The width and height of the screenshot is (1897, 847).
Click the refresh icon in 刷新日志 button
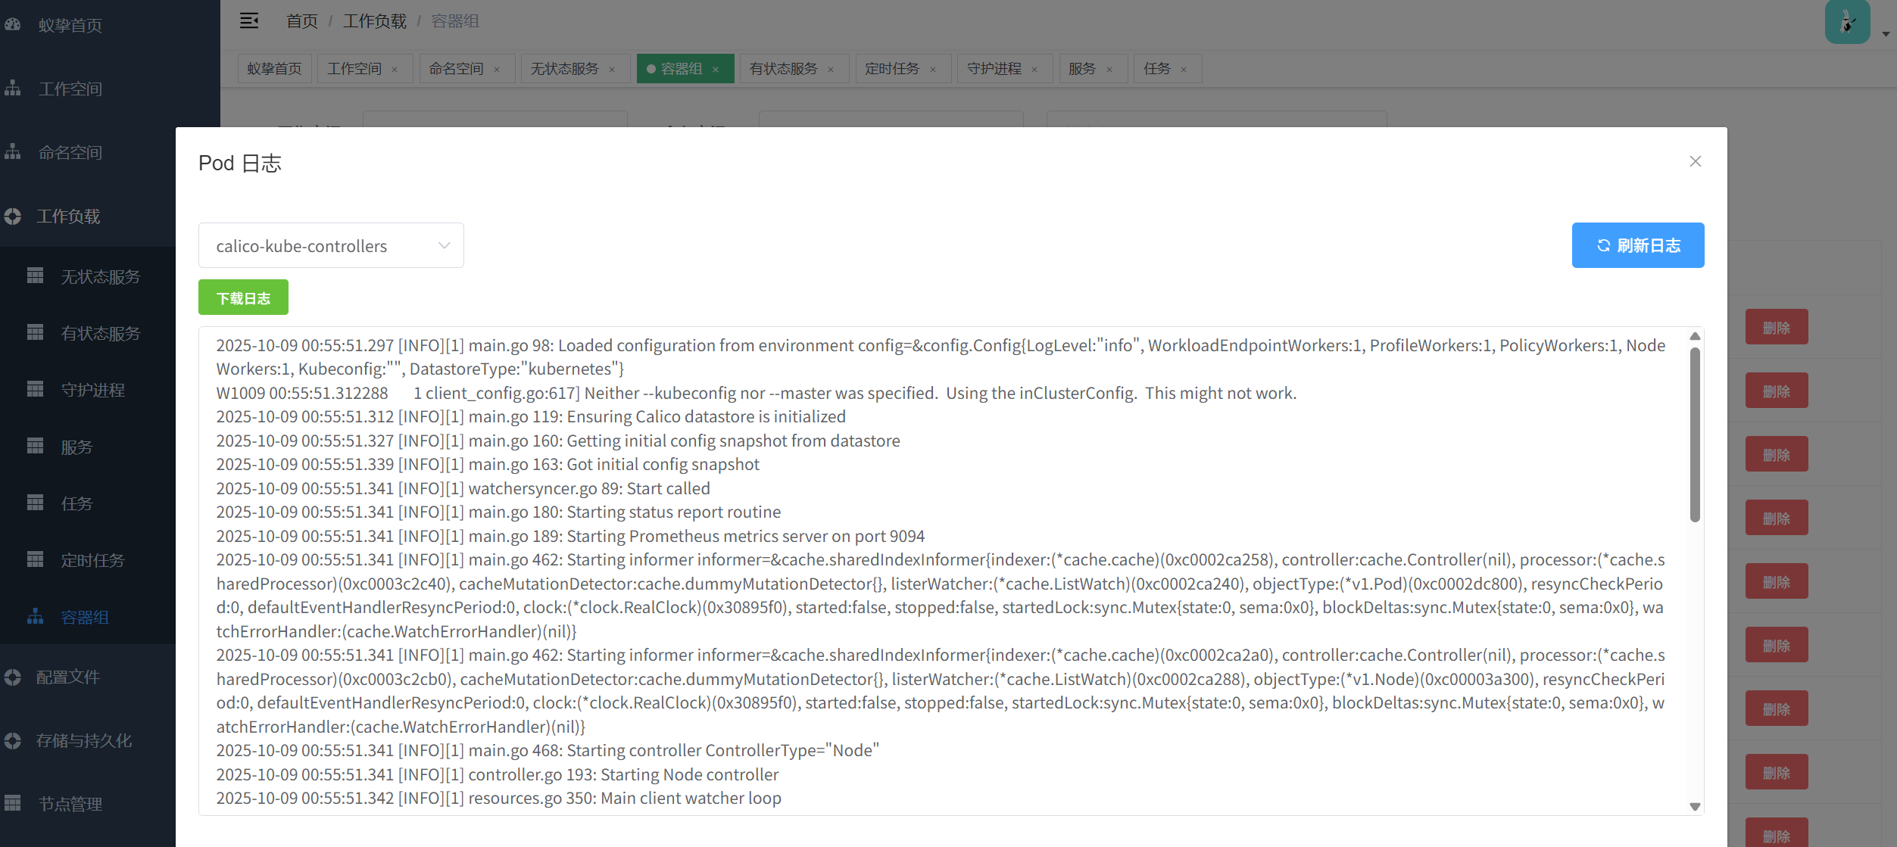[1603, 245]
